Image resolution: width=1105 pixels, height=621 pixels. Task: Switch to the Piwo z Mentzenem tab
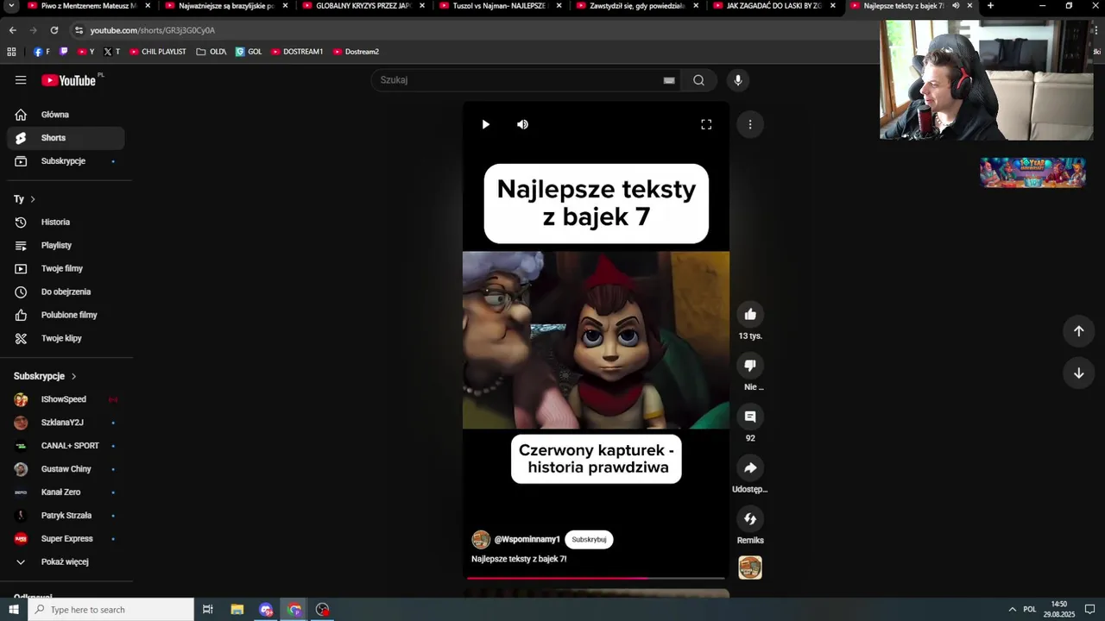88,6
